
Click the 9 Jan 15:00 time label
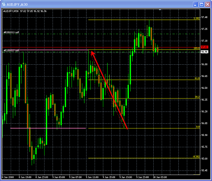(109, 177)
